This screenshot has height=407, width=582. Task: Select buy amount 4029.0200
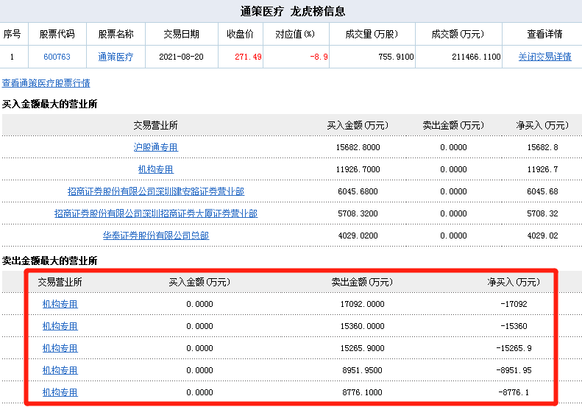(358, 236)
